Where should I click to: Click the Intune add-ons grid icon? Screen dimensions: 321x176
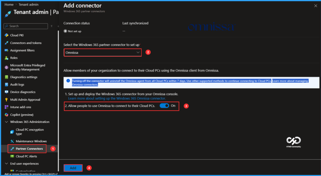(x=6, y=107)
